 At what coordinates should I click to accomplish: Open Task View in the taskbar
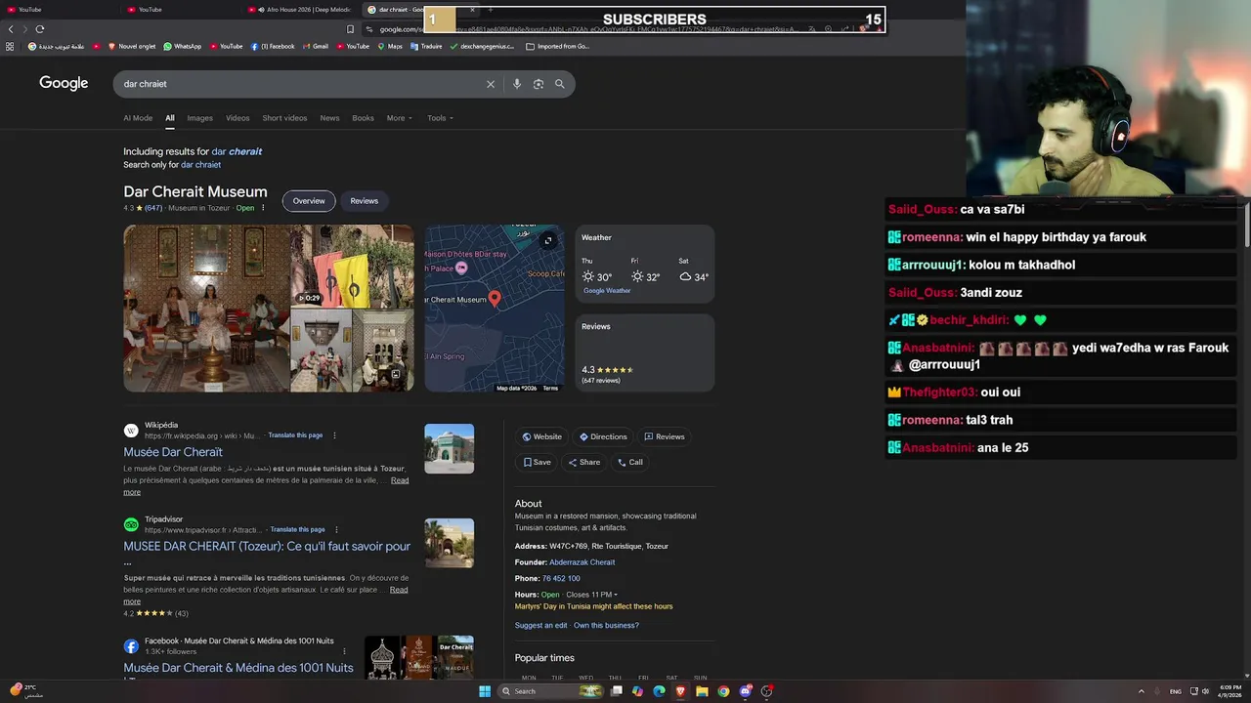point(617,691)
